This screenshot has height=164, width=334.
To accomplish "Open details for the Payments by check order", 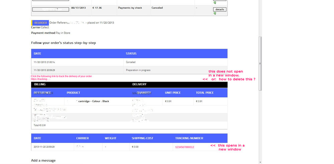I will (220, 9).
